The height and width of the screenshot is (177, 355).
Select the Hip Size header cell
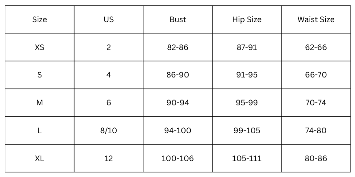[x=247, y=19]
